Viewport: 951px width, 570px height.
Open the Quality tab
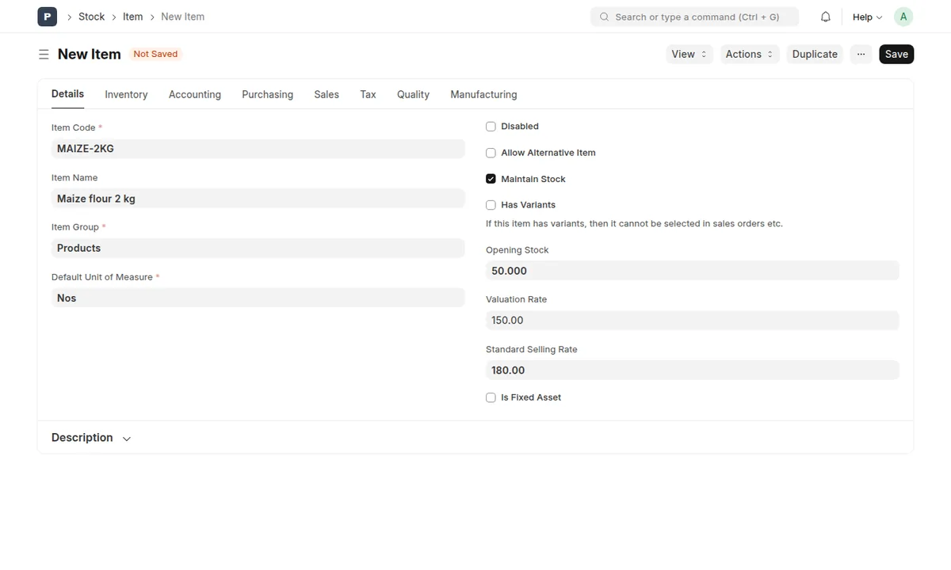[413, 94]
